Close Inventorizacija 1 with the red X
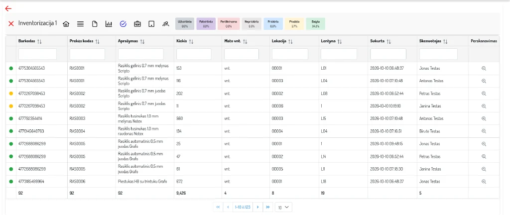The height and width of the screenshot is (215, 510). point(11,24)
